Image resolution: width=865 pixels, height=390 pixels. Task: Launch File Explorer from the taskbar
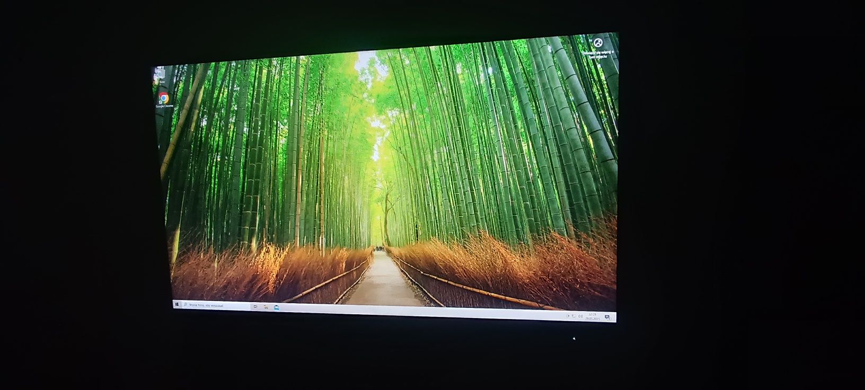click(266, 307)
